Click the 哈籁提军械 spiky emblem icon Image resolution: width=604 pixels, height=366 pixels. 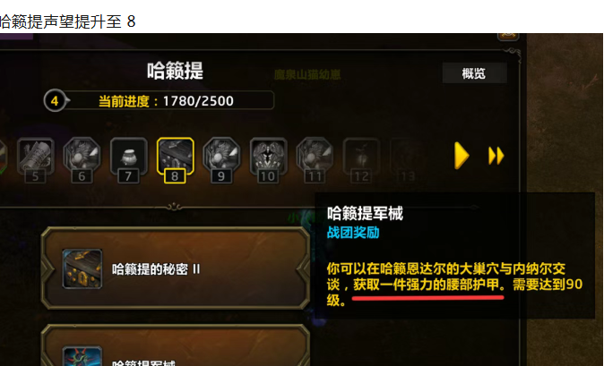[x=82, y=356]
